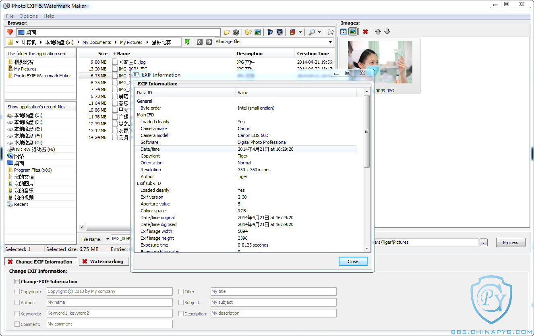The height and width of the screenshot is (336, 534).
Task: Expand the breadcrumb arrow before My Documents
Action: tap(78, 42)
